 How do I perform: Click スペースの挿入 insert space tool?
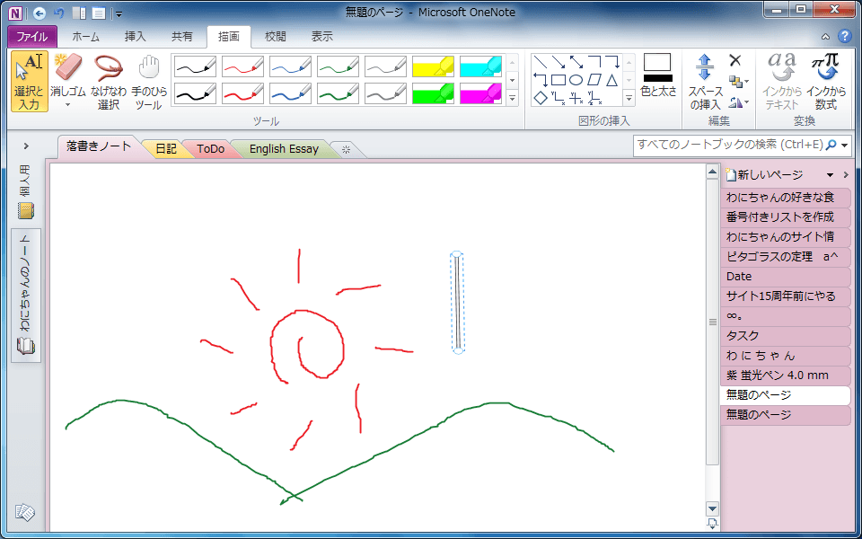704,82
